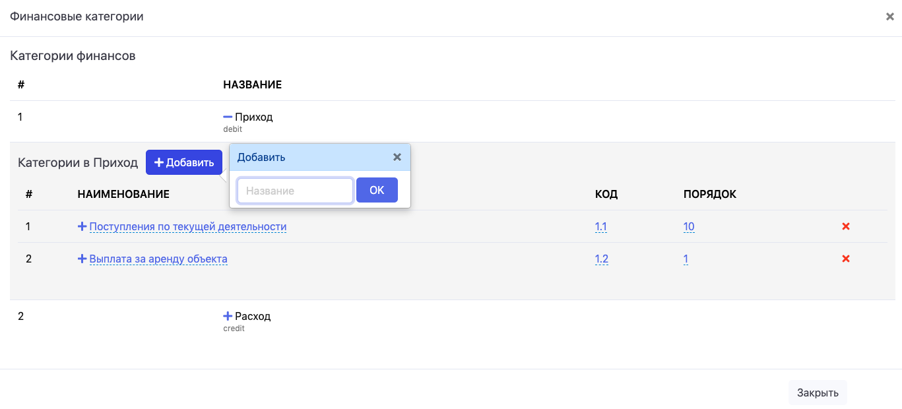The image size is (902, 409).
Task: Edit the name Выплата за аренду объекта
Action: (158, 259)
